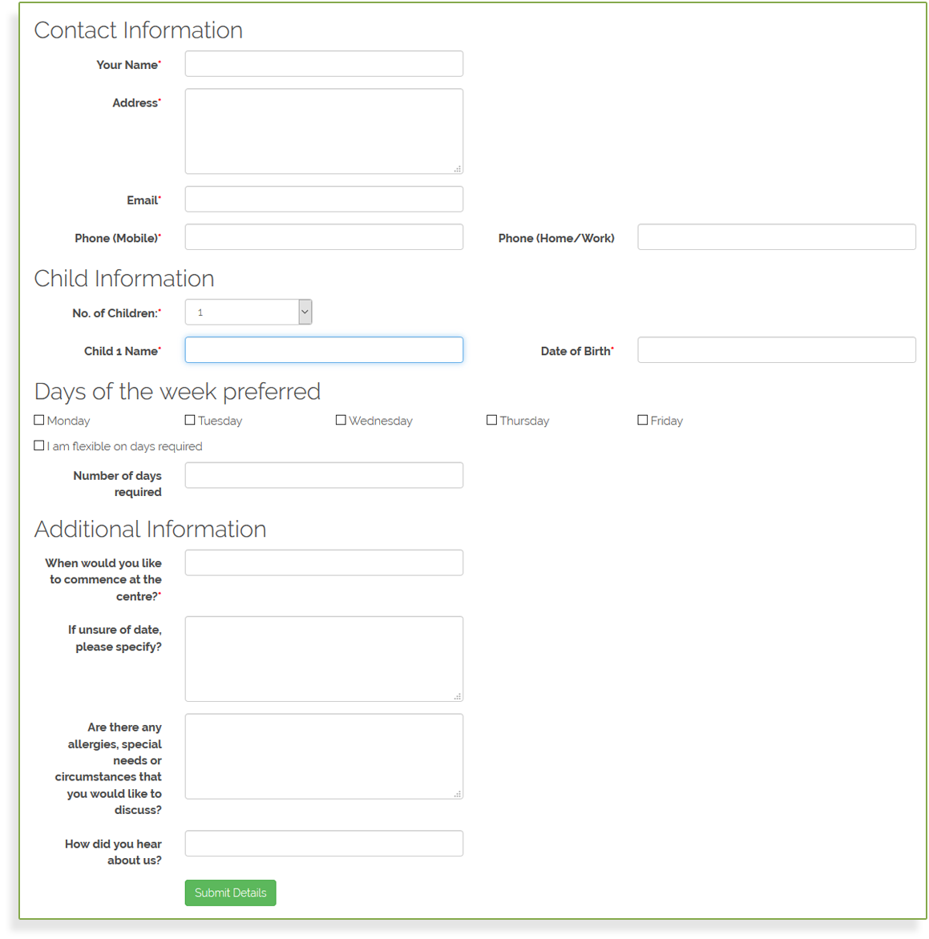Click the Phone (Home/Work) field
The width and height of the screenshot is (929, 939).
(776, 237)
